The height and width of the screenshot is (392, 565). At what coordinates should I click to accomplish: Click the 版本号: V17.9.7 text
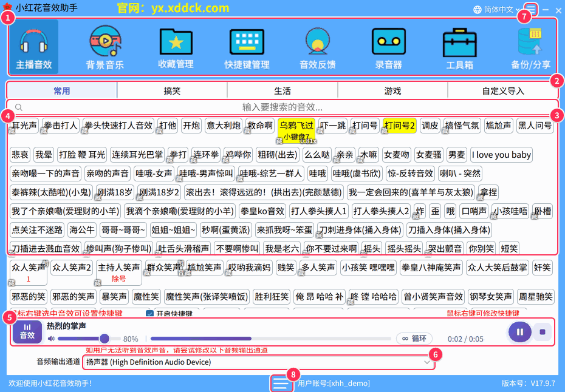click(529, 384)
